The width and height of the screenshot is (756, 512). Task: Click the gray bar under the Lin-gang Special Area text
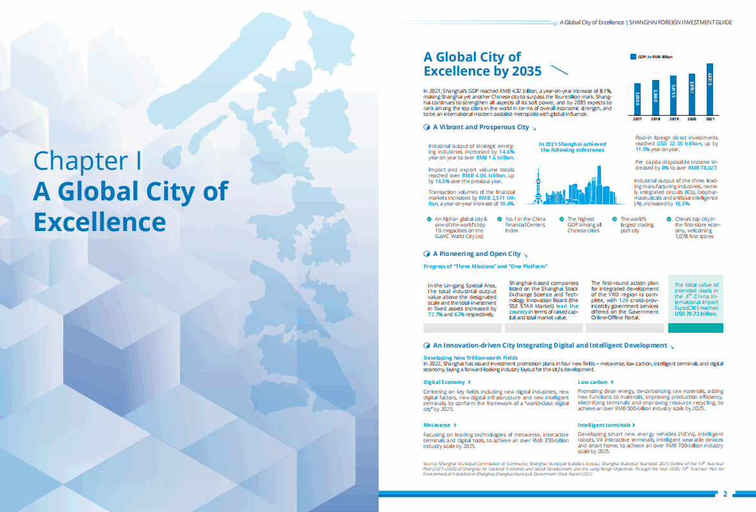click(x=463, y=328)
